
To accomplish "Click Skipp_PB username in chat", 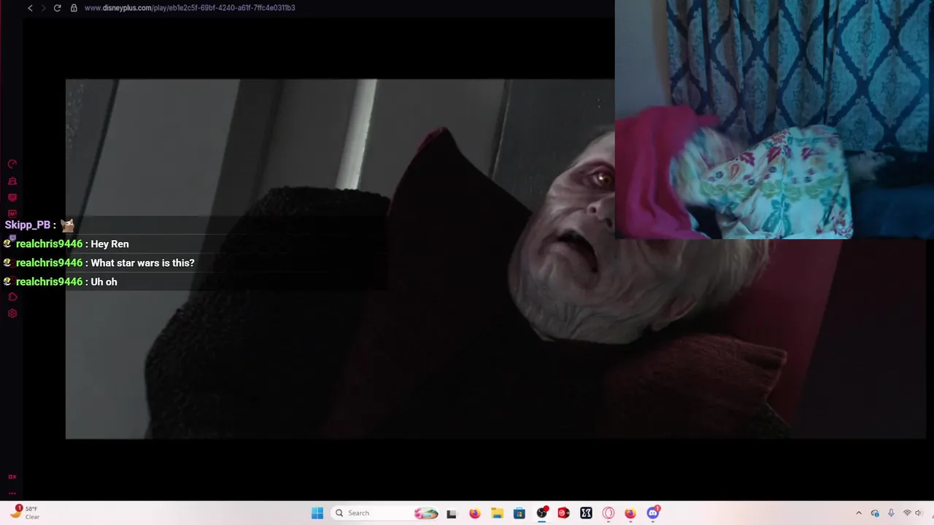I will (x=28, y=225).
